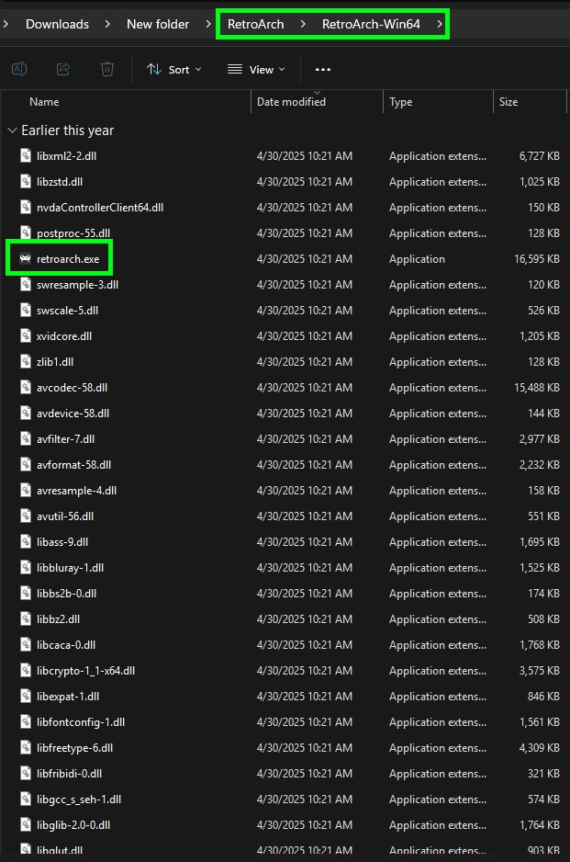570x862 pixels.
Task: Expand chevron after Downloads breadcrumb
Action: [107, 24]
